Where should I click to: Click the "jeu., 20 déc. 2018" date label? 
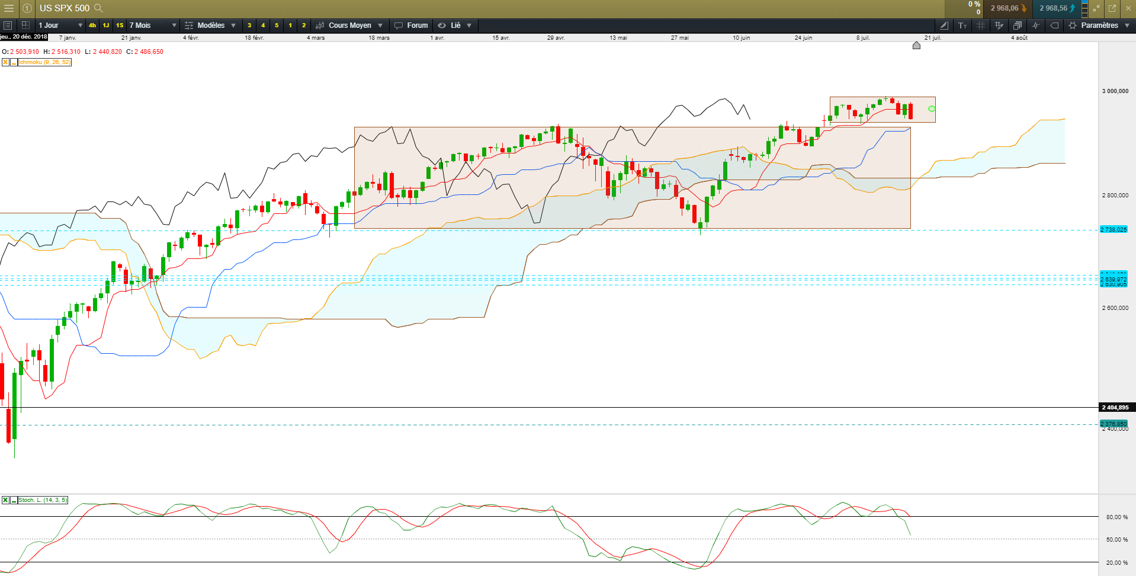pos(24,37)
